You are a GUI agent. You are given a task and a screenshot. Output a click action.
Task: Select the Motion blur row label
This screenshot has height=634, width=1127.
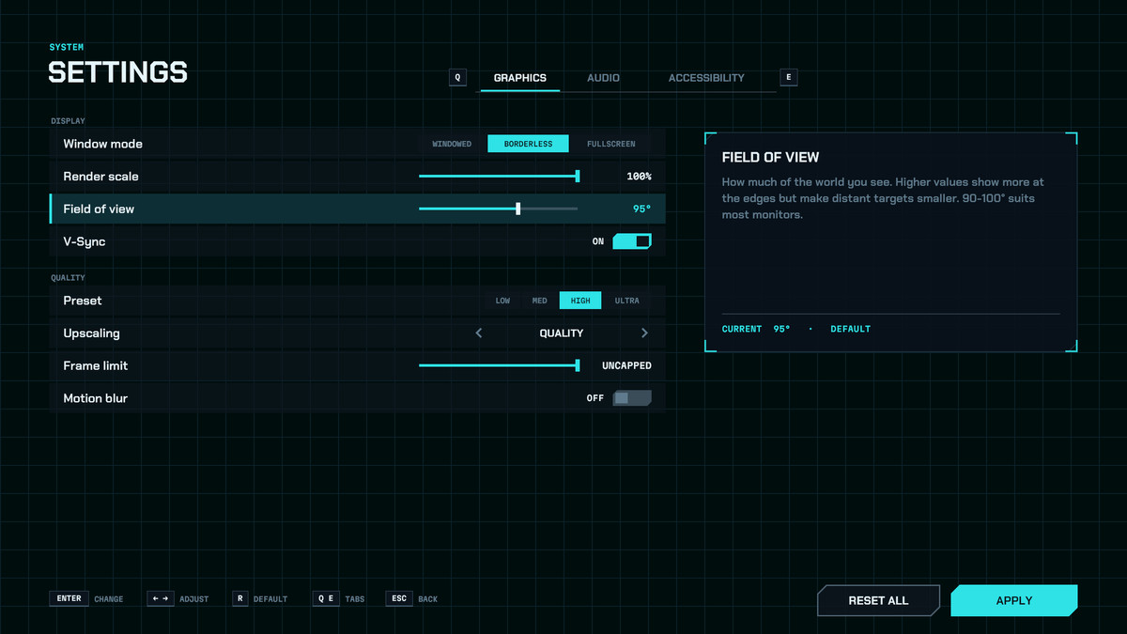[96, 398]
